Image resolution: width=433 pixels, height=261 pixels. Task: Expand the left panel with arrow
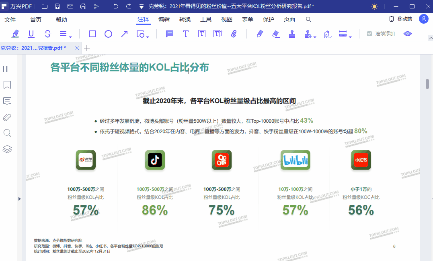coord(19,199)
